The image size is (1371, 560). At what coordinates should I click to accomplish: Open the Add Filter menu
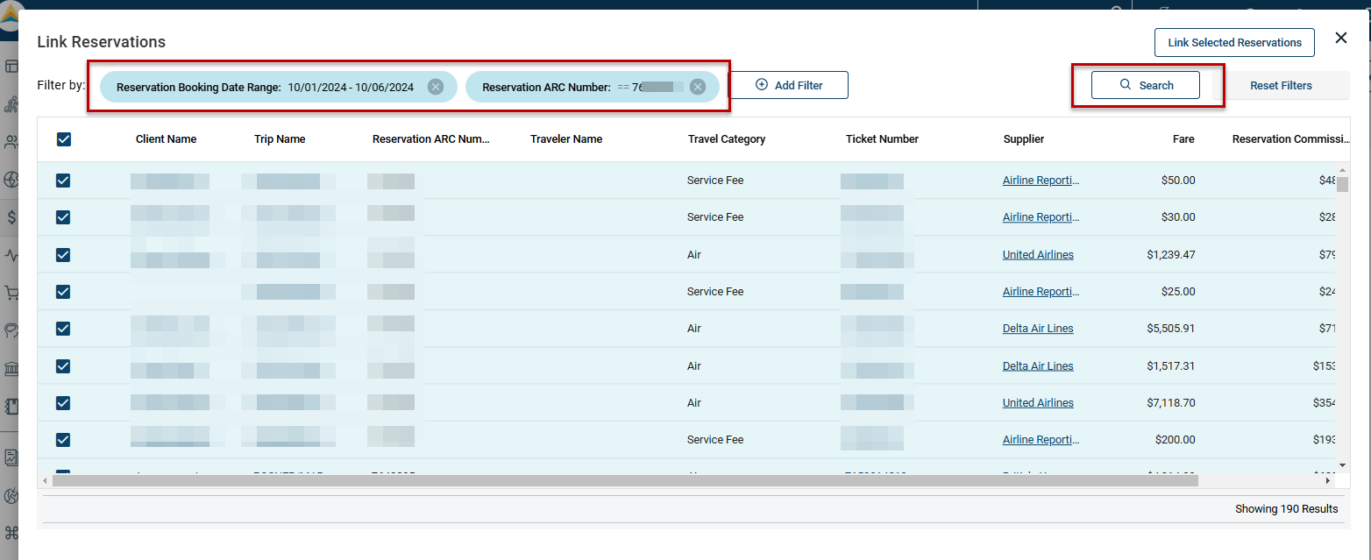coord(789,84)
